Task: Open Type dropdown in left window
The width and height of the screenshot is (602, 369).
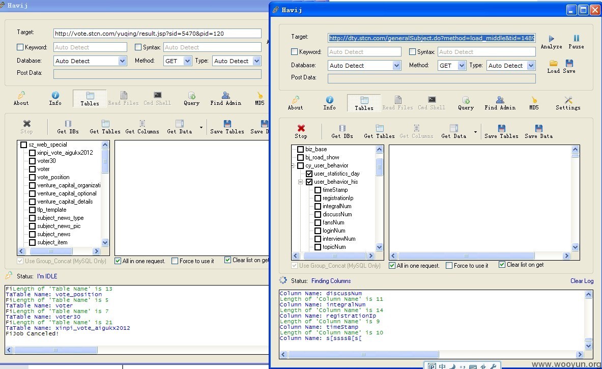Action: pos(257,61)
